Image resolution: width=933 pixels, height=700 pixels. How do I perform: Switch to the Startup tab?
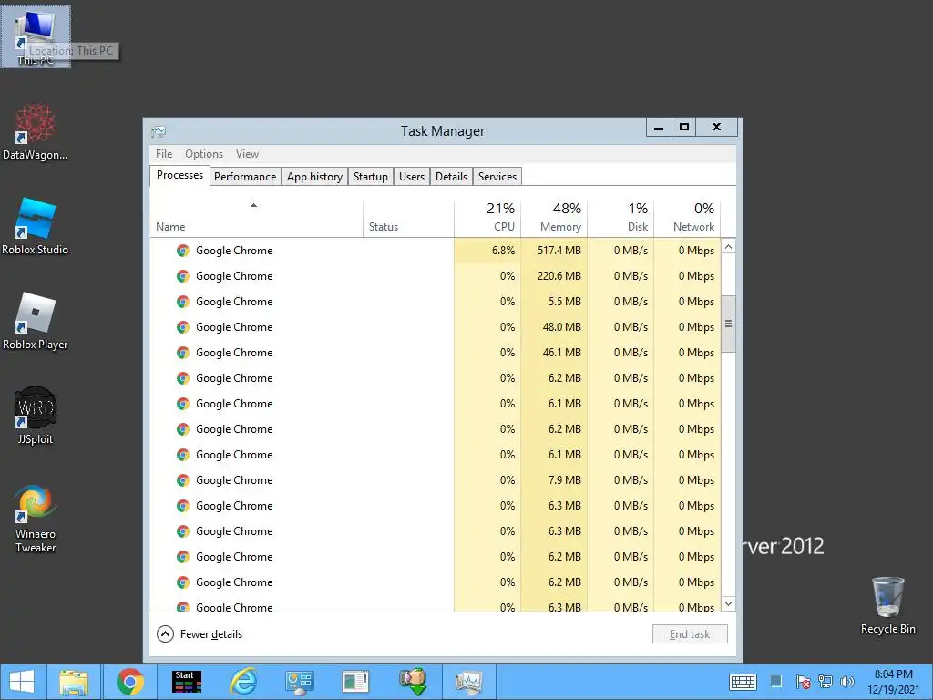click(371, 177)
